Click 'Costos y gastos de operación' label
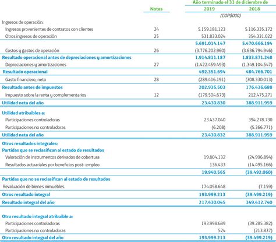This screenshot has height=242, width=276. [32, 51]
